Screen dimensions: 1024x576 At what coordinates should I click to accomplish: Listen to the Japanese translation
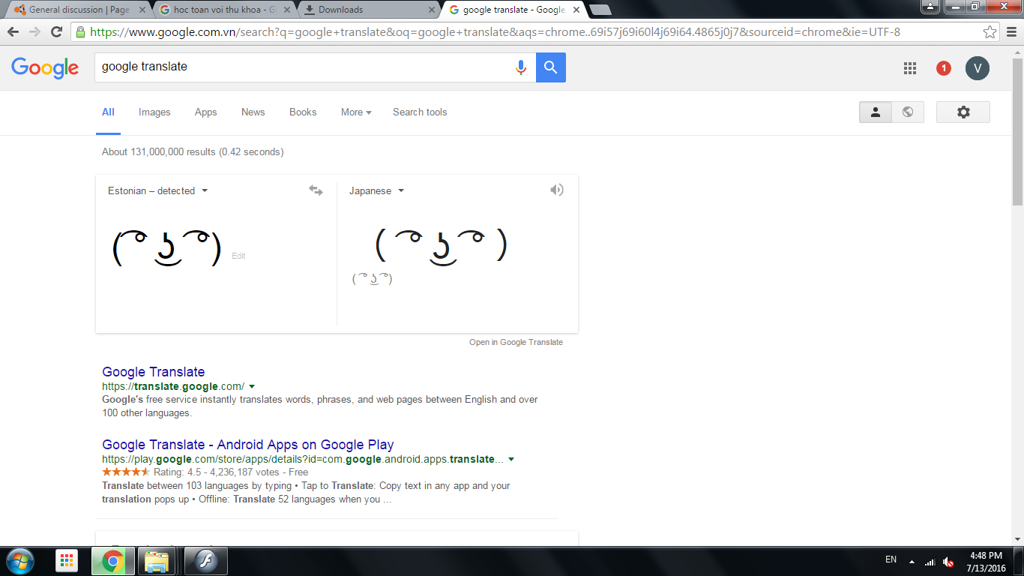point(556,190)
